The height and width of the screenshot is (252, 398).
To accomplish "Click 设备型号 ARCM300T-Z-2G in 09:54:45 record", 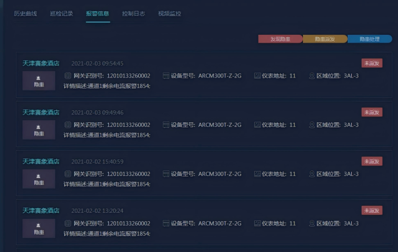I will [206, 76].
